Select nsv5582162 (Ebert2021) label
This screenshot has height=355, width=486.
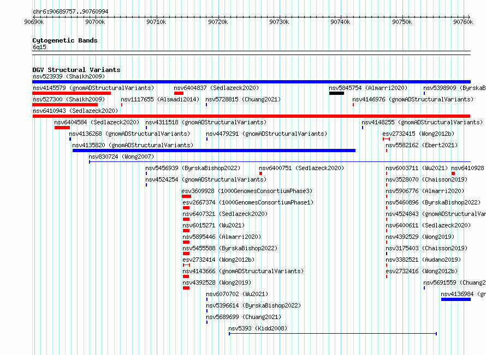coord(422,145)
